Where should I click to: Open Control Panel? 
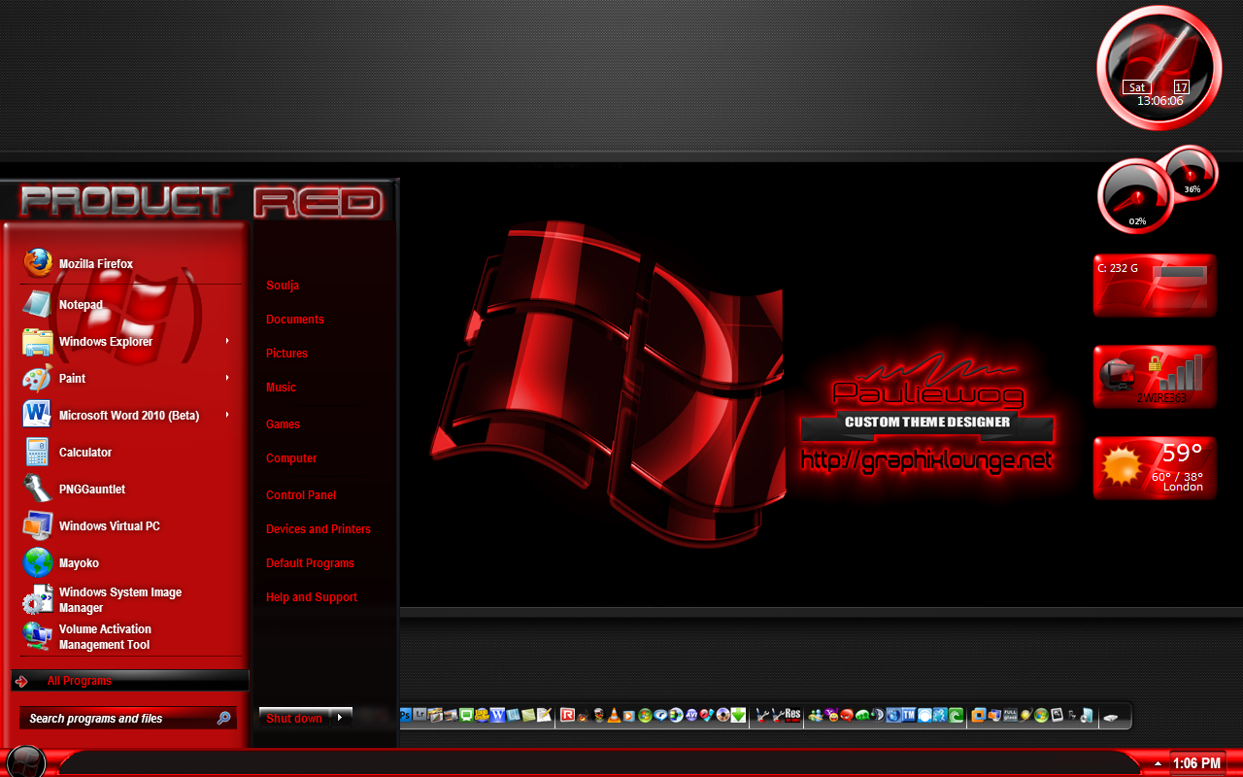pos(301,495)
